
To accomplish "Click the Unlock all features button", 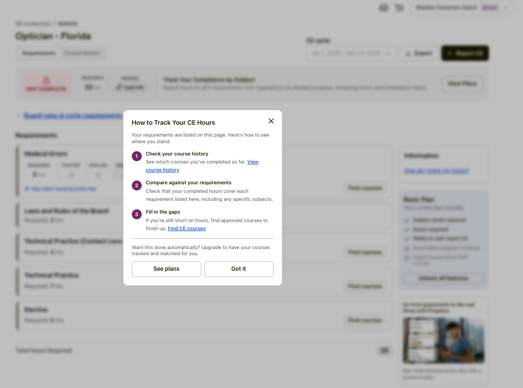I will (x=443, y=278).
